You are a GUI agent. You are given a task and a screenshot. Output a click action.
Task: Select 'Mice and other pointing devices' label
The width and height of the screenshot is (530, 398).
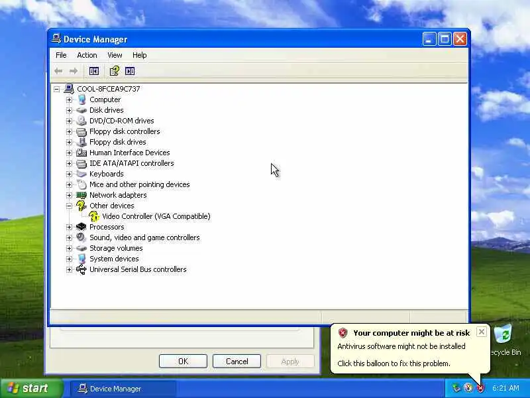pyautogui.click(x=140, y=184)
